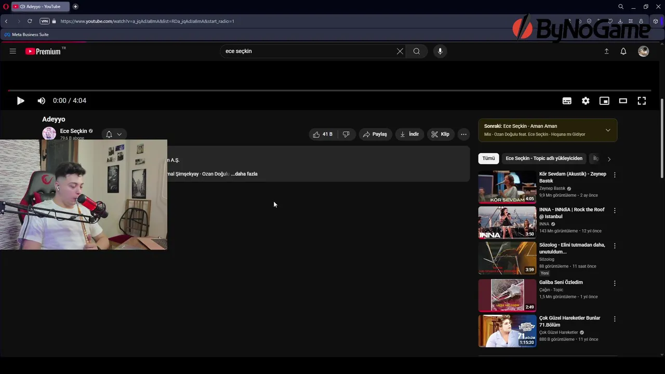
Task: Like the Adeyyo video
Action: [x=323, y=134]
